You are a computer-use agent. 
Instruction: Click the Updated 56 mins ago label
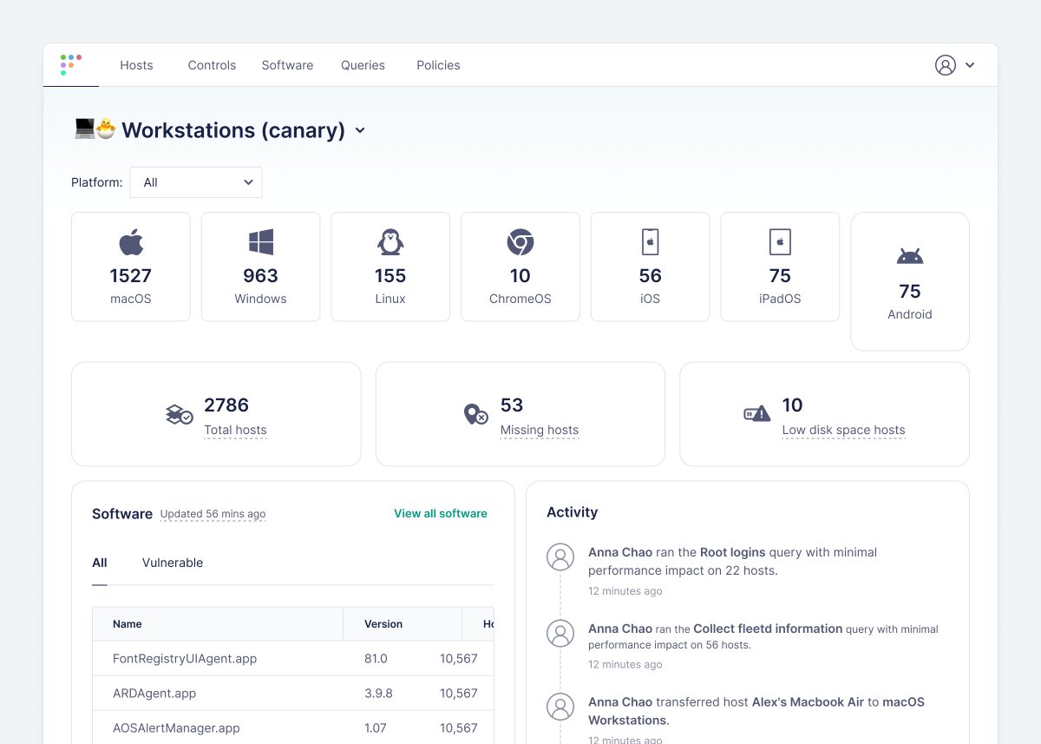click(x=213, y=514)
